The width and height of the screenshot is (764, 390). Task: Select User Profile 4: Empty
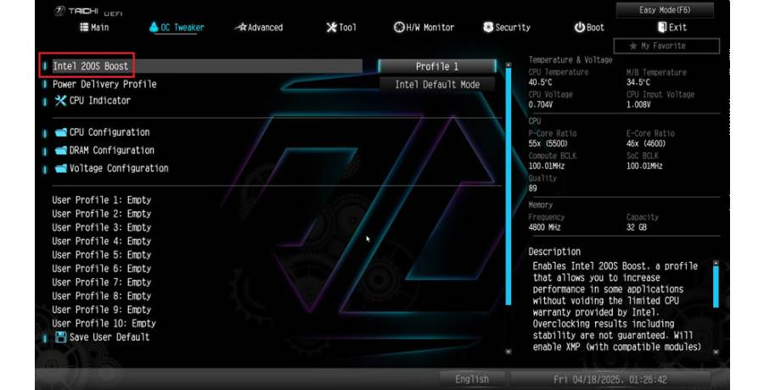coord(102,241)
